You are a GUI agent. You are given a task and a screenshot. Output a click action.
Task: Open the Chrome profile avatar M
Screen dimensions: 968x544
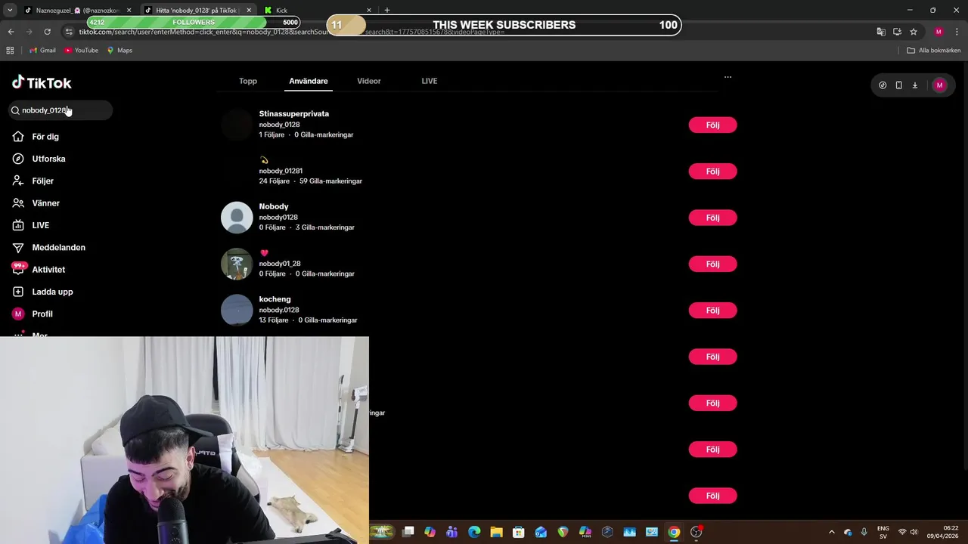(939, 32)
